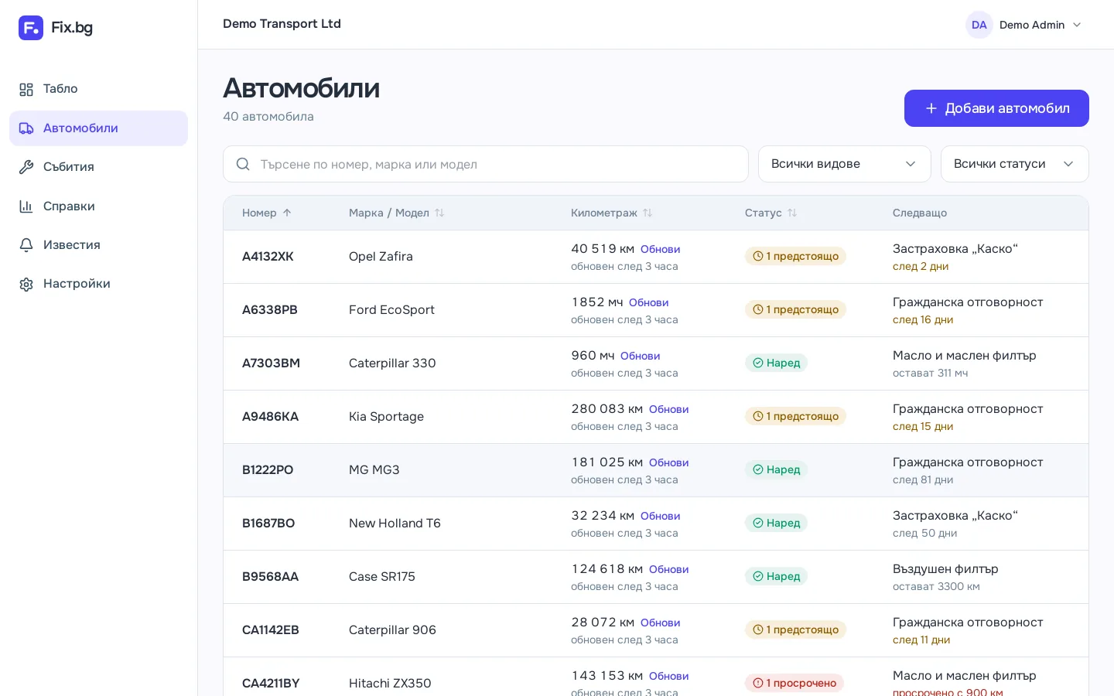Click the Справки bar chart icon

[x=26, y=206]
